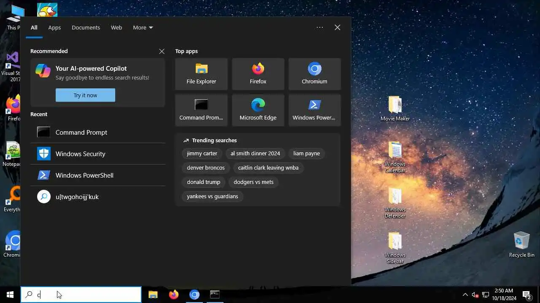The width and height of the screenshot is (540, 303).
Task: Open the Windows Start menu
Action: 10,295
